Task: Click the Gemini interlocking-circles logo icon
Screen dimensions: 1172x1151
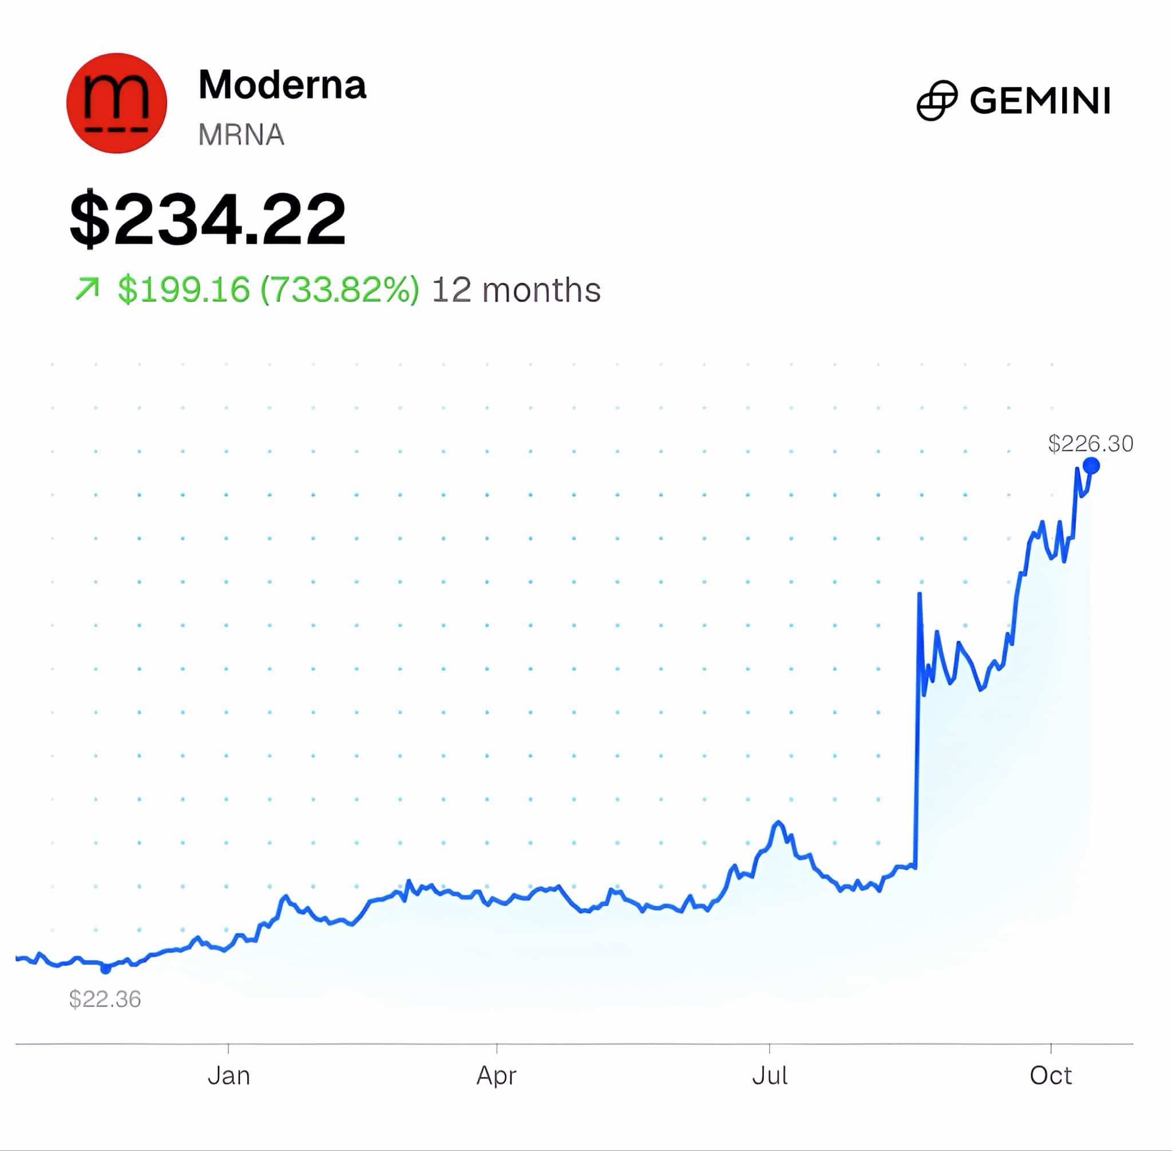Action: click(937, 100)
